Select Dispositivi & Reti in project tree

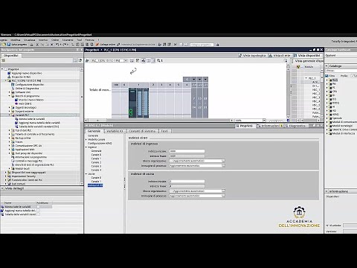[21, 77]
